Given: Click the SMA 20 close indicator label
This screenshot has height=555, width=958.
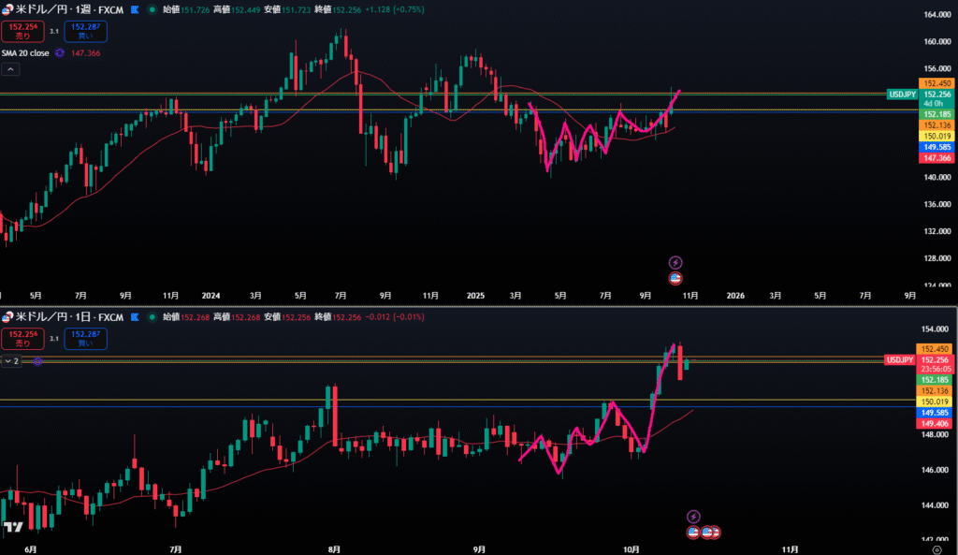Looking at the screenshot, I should coord(26,53).
